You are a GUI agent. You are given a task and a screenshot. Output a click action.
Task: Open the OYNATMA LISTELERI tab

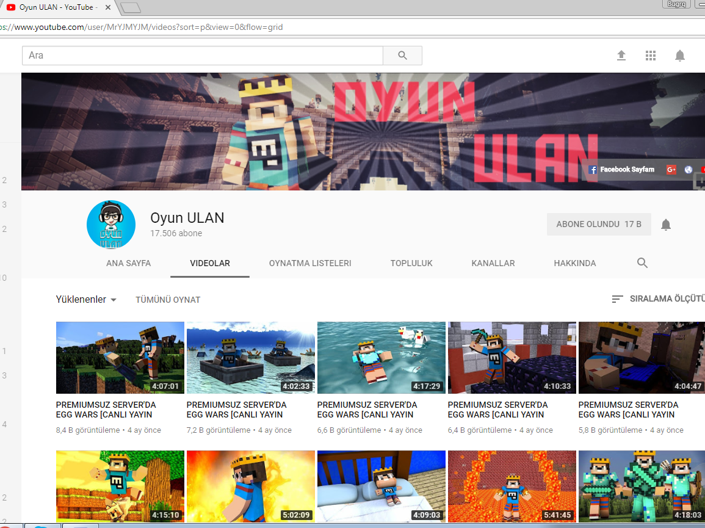tap(310, 263)
